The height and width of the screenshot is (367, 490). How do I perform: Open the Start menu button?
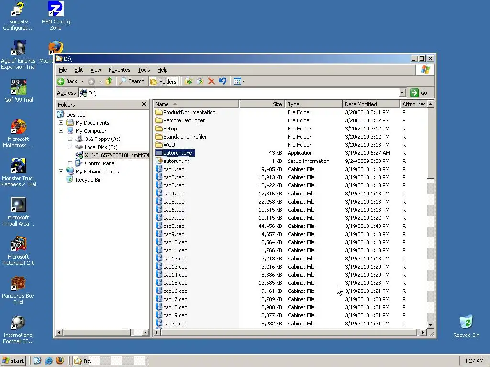pyautogui.click(x=13, y=361)
